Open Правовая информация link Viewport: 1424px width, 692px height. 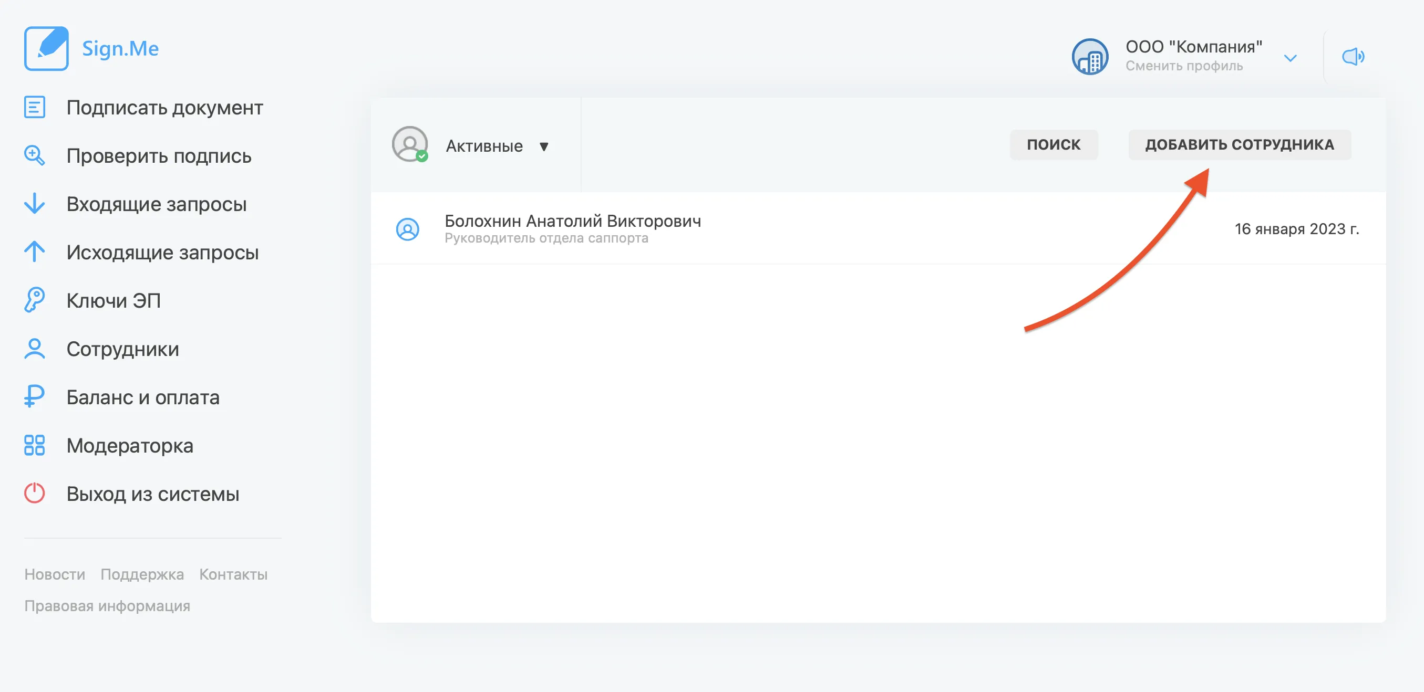107,606
